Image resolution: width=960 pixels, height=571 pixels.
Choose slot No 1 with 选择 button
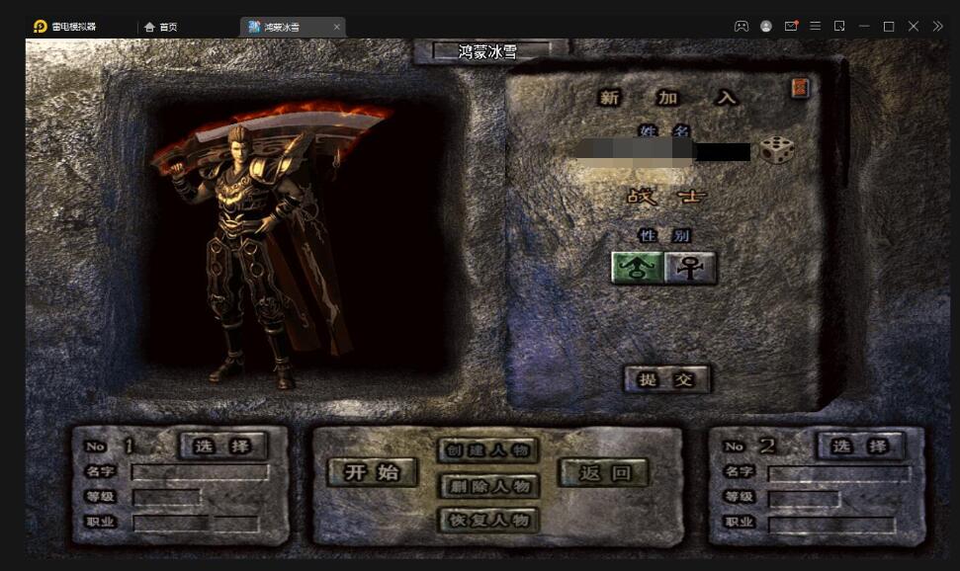click(222, 446)
